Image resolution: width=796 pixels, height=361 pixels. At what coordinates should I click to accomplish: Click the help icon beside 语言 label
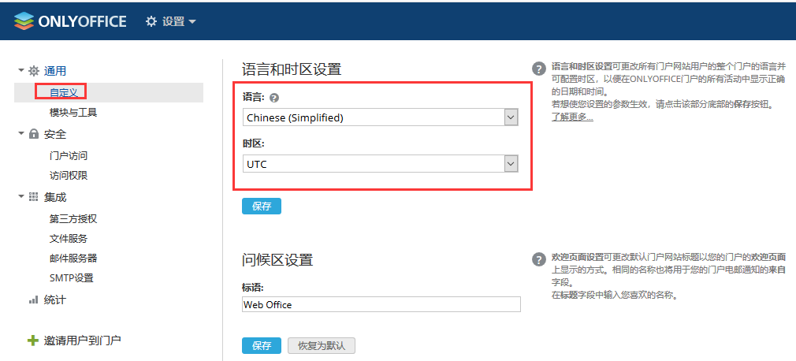click(x=274, y=99)
